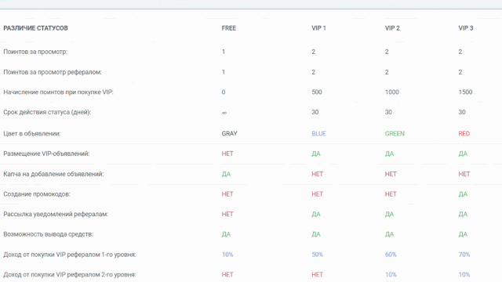Click the FREE value 0 for VIP purchase points
The height and width of the screenshot is (282, 502).
(224, 92)
